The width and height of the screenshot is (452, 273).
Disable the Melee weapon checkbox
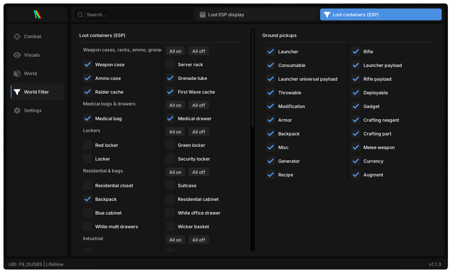[x=356, y=147]
